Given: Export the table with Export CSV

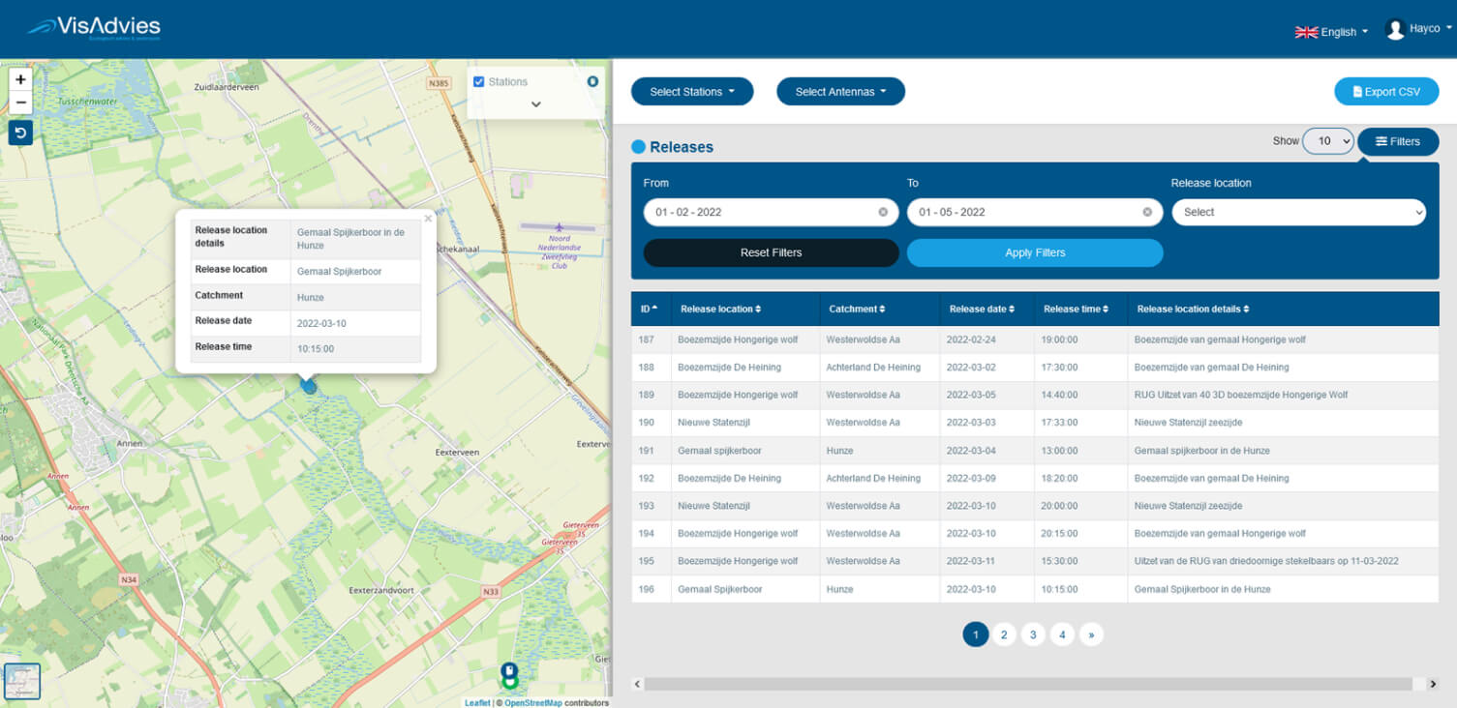Looking at the screenshot, I should tap(1385, 92).
